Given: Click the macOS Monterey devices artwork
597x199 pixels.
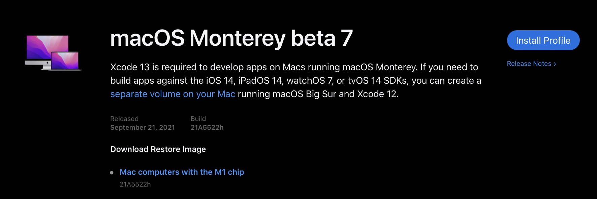Looking at the screenshot, I should pos(53,52).
